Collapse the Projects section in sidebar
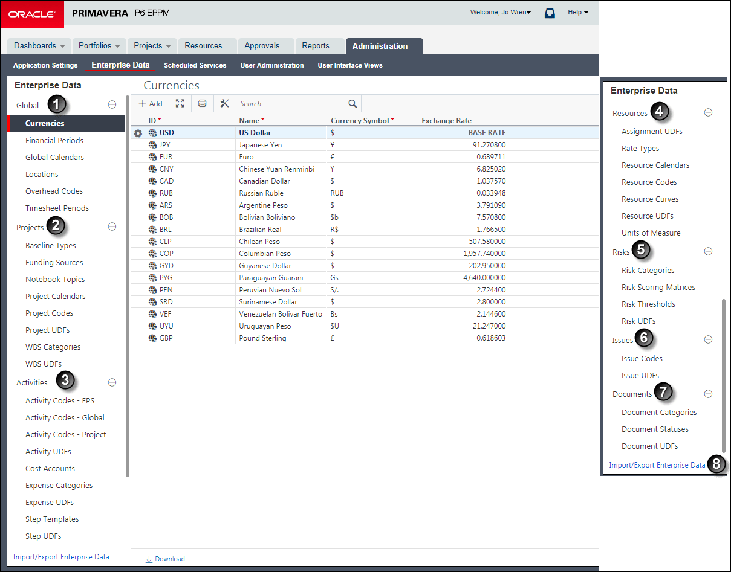This screenshot has width=731, height=572. (112, 227)
